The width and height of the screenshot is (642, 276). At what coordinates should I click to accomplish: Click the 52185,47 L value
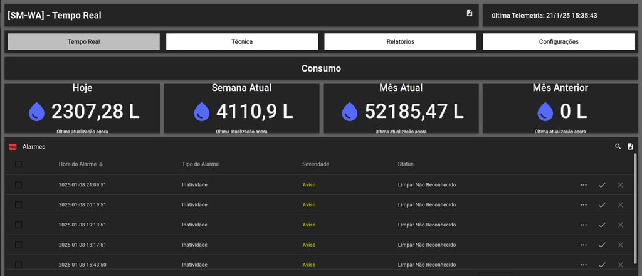414,112
